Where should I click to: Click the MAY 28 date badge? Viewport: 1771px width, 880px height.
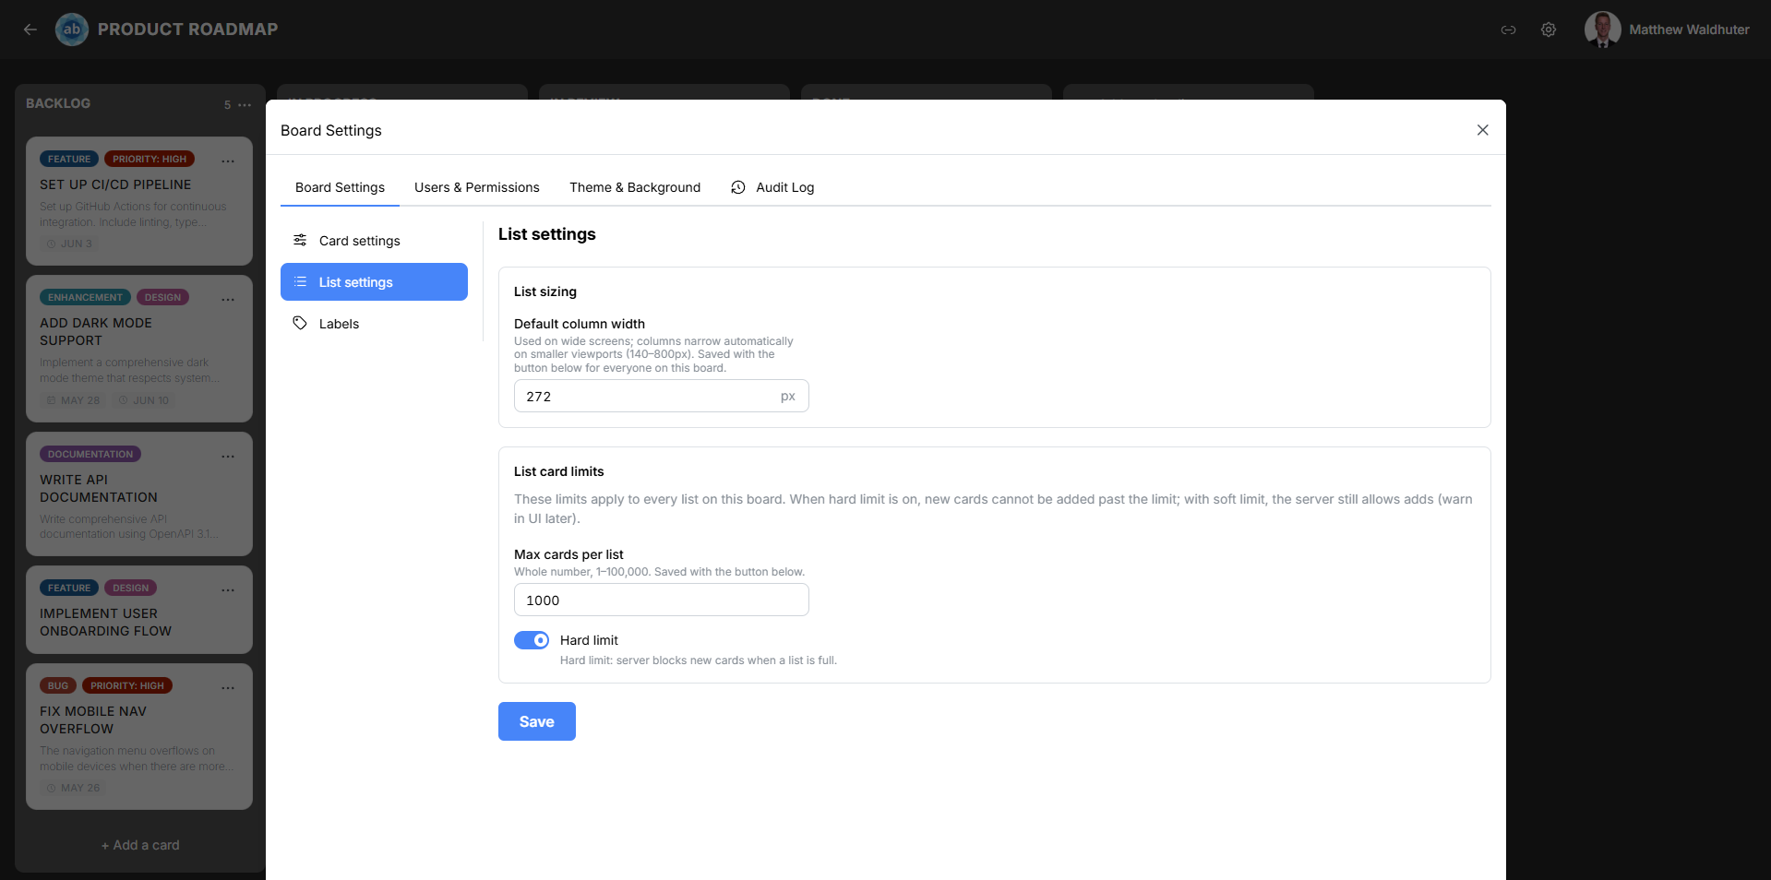point(74,400)
